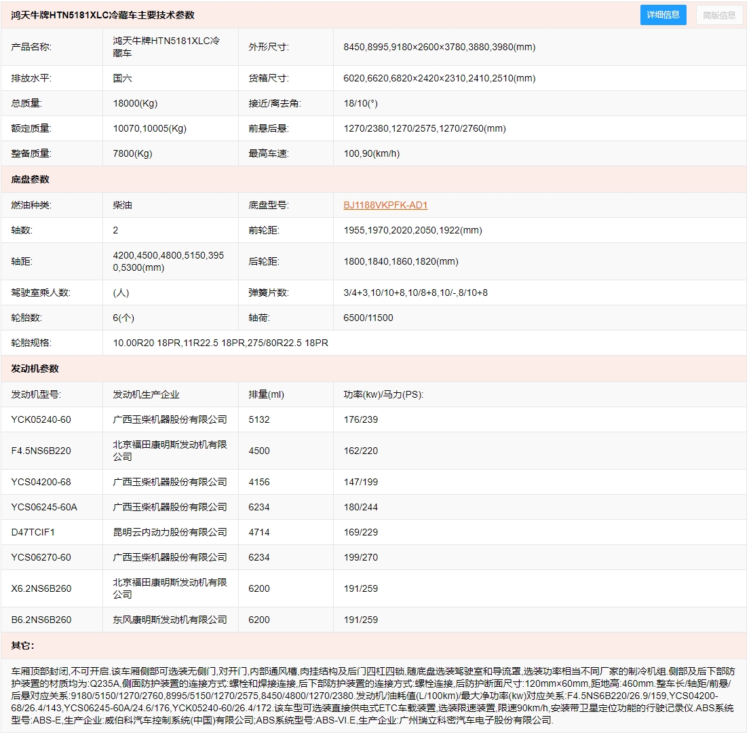Click power value 169/229
Viewport: 751px width, 735px height.
[362, 533]
